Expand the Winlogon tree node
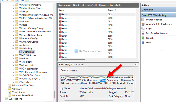Image resolution: width=176 pixels, height=102 pixels. 13,22
